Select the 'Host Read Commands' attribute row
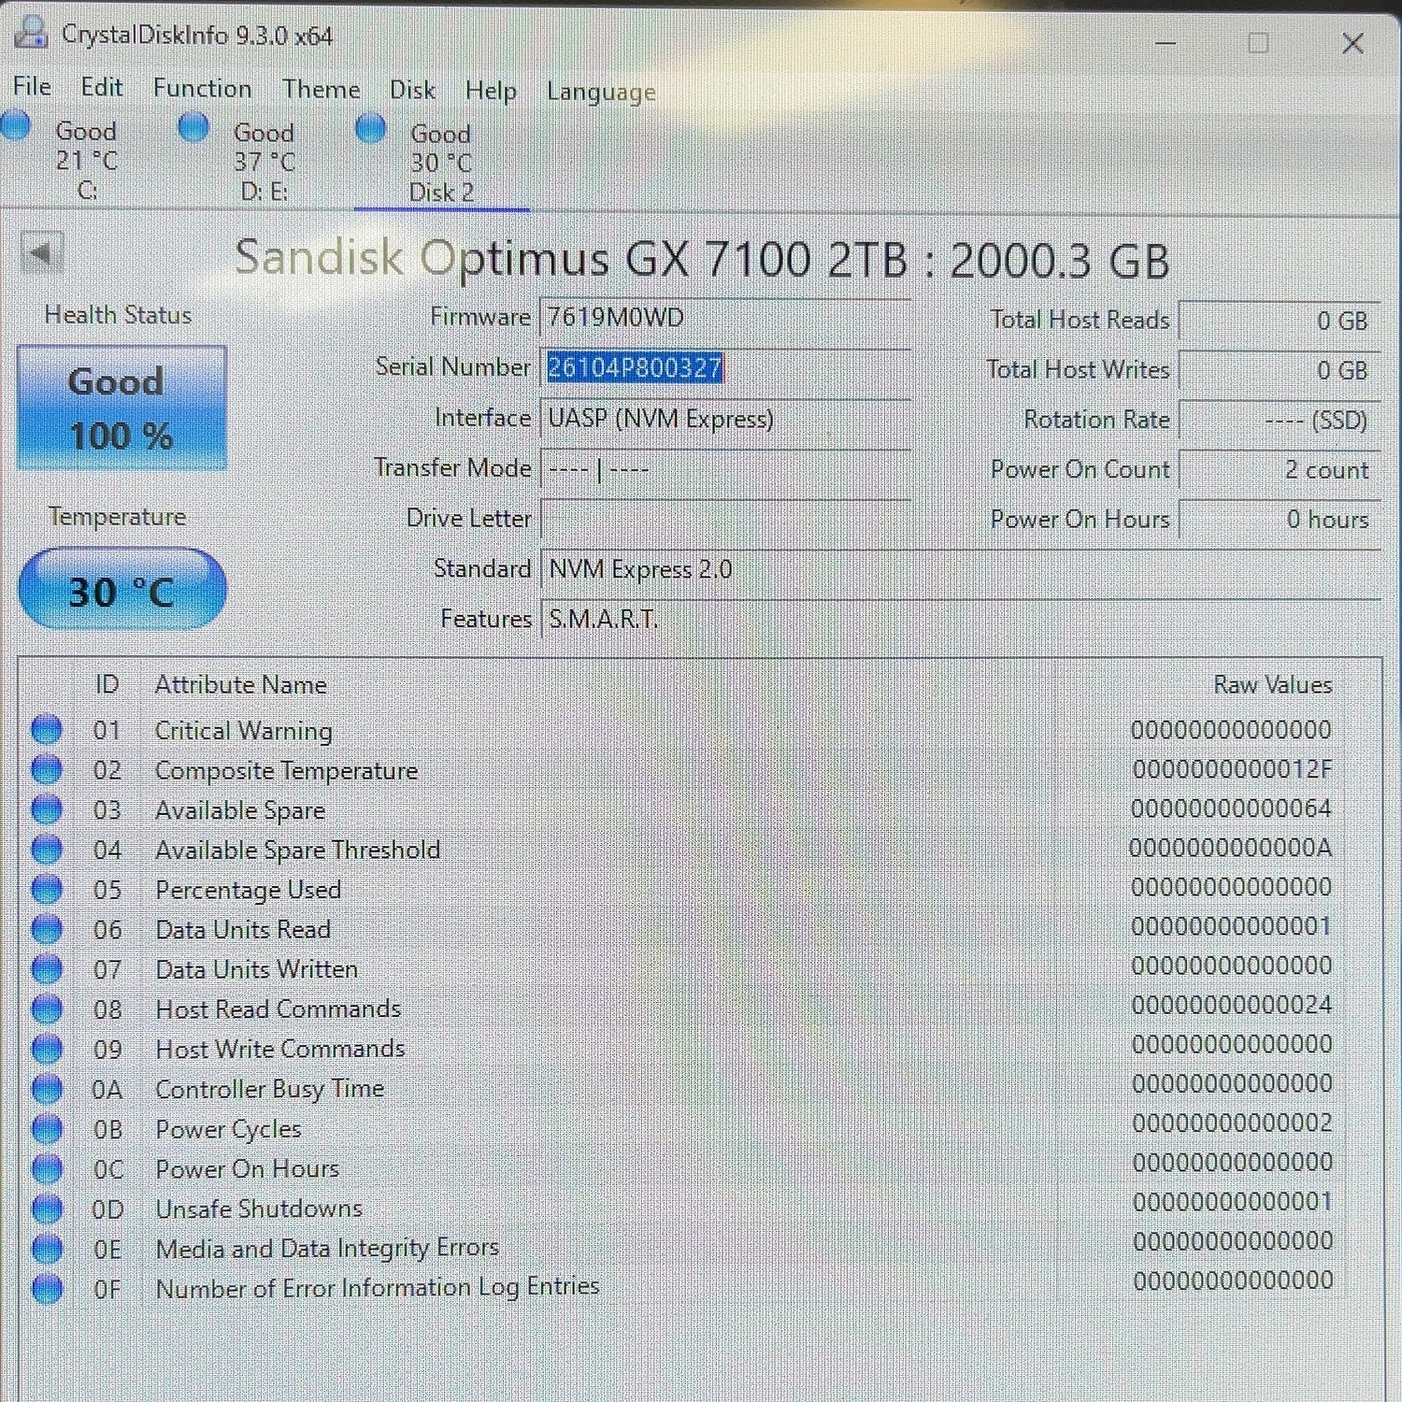Viewport: 1402px width, 1402px height. point(701,1008)
